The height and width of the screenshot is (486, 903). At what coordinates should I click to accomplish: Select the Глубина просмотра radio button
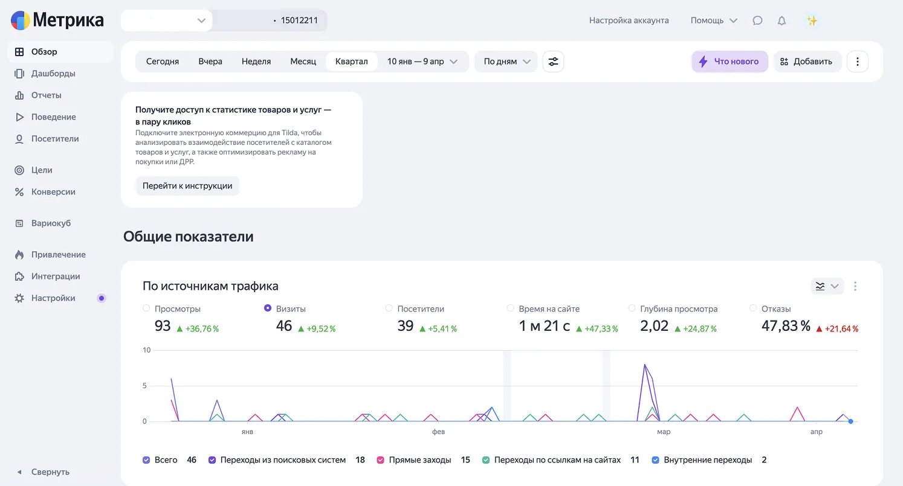tap(632, 308)
